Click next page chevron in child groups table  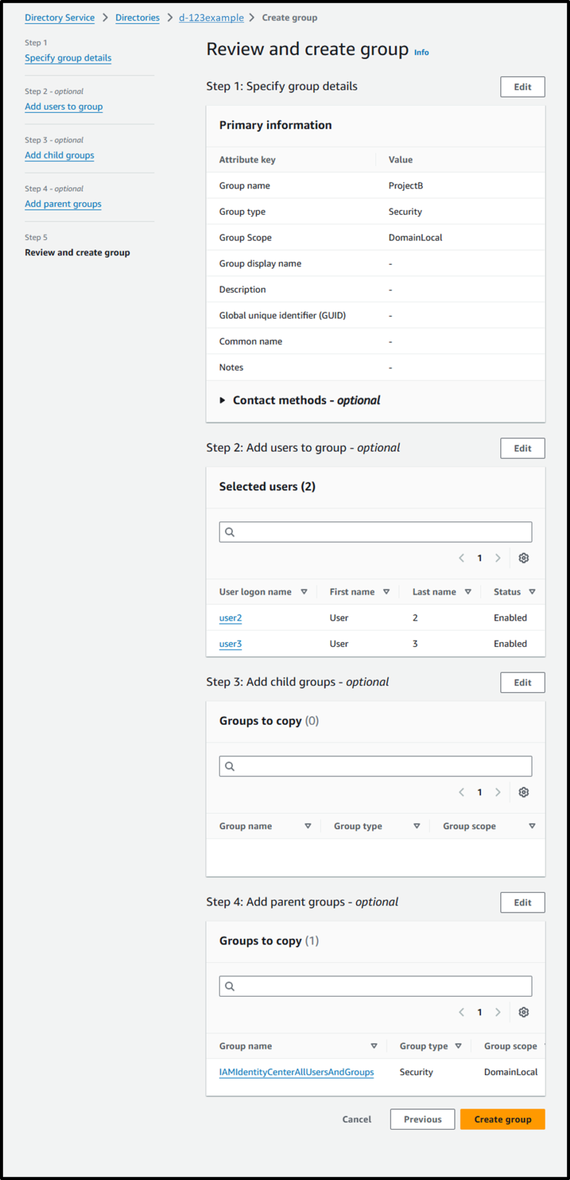tap(497, 792)
